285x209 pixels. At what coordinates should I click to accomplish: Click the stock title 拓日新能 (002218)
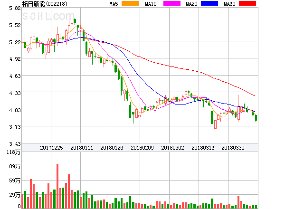tap(45, 4)
